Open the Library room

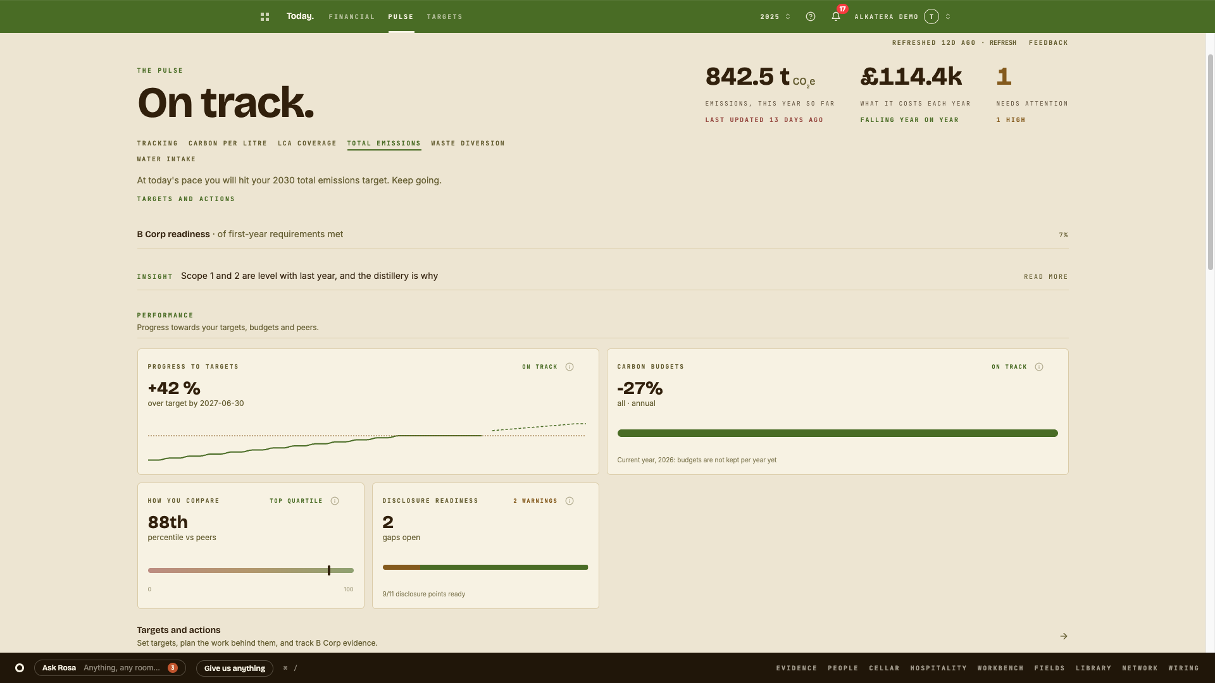[x=1093, y=668]
